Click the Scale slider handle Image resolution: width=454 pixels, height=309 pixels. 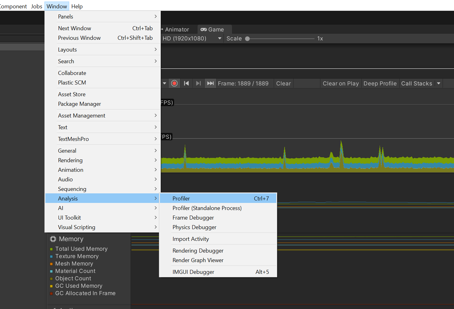coord(247,39)
